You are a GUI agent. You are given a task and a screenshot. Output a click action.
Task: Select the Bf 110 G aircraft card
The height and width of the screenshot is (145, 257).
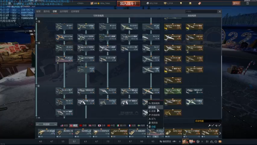108,27
